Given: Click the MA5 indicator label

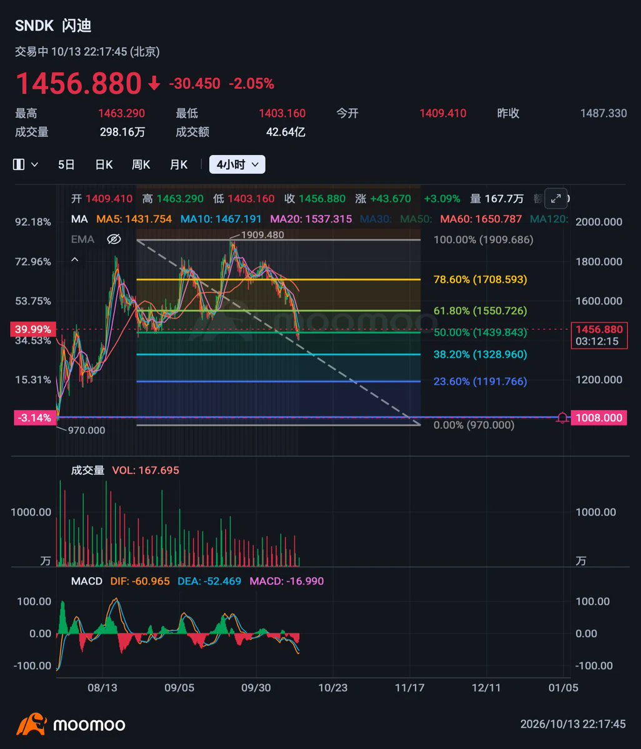Looking at the screenshot, I should (134, 219).
